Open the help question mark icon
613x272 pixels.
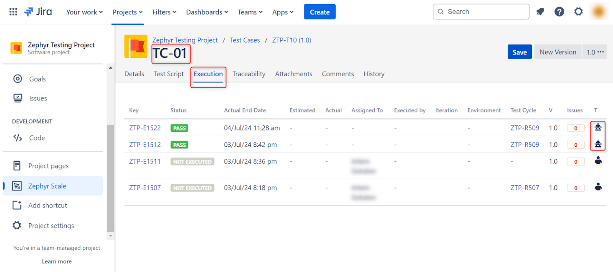[559, 12]
